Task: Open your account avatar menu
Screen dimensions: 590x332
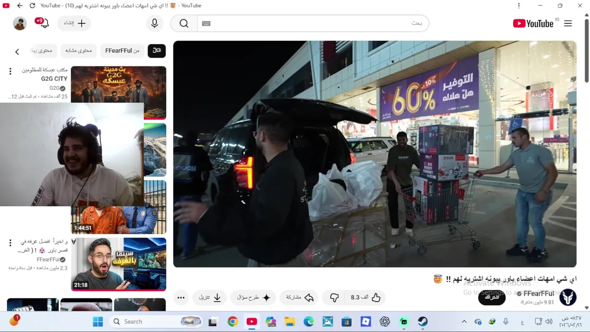Action: pyautogui.click(x=20, y=24)
